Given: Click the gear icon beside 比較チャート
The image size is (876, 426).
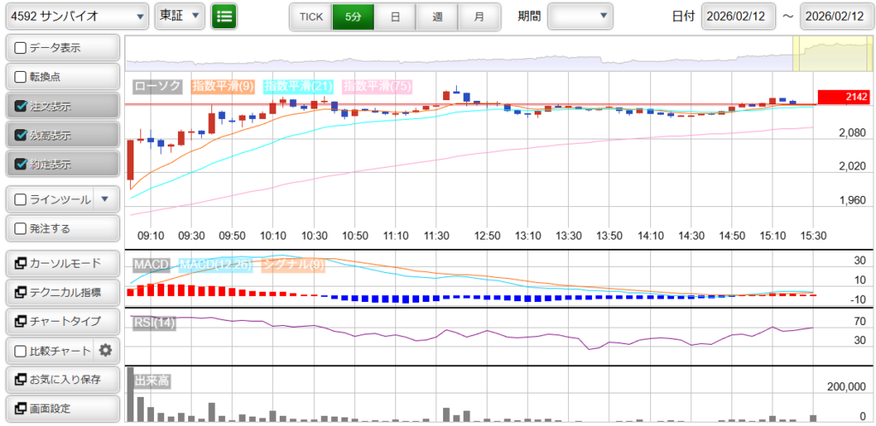Looking at the screenshot, I should (x=105, y=350).
